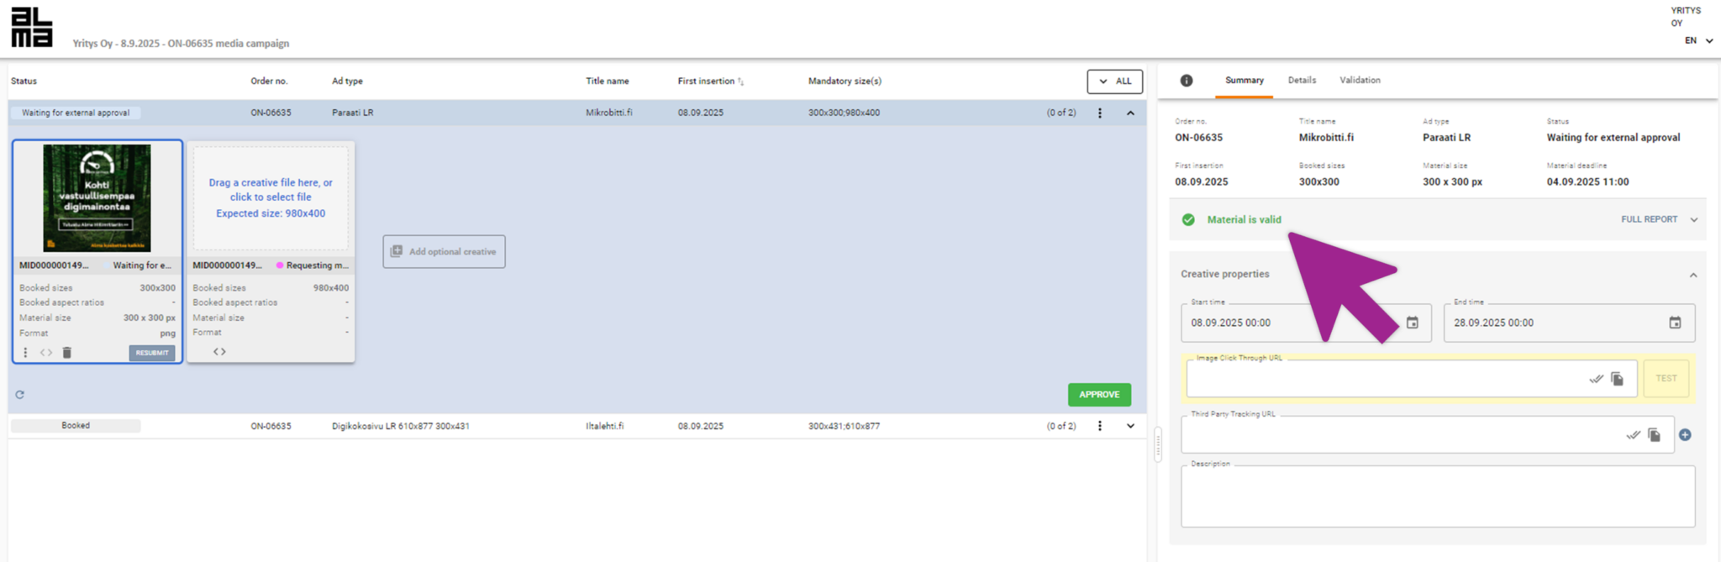
Task: Click Waiting for external approval status badge
Action: (76, 113)
